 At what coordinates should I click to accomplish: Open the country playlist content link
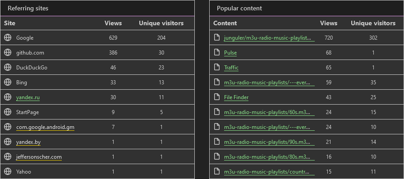(x=269, y=172)
